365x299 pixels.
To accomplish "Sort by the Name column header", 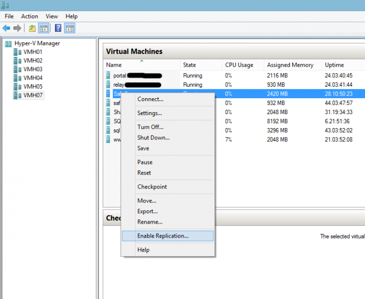I will click(114, 65).
